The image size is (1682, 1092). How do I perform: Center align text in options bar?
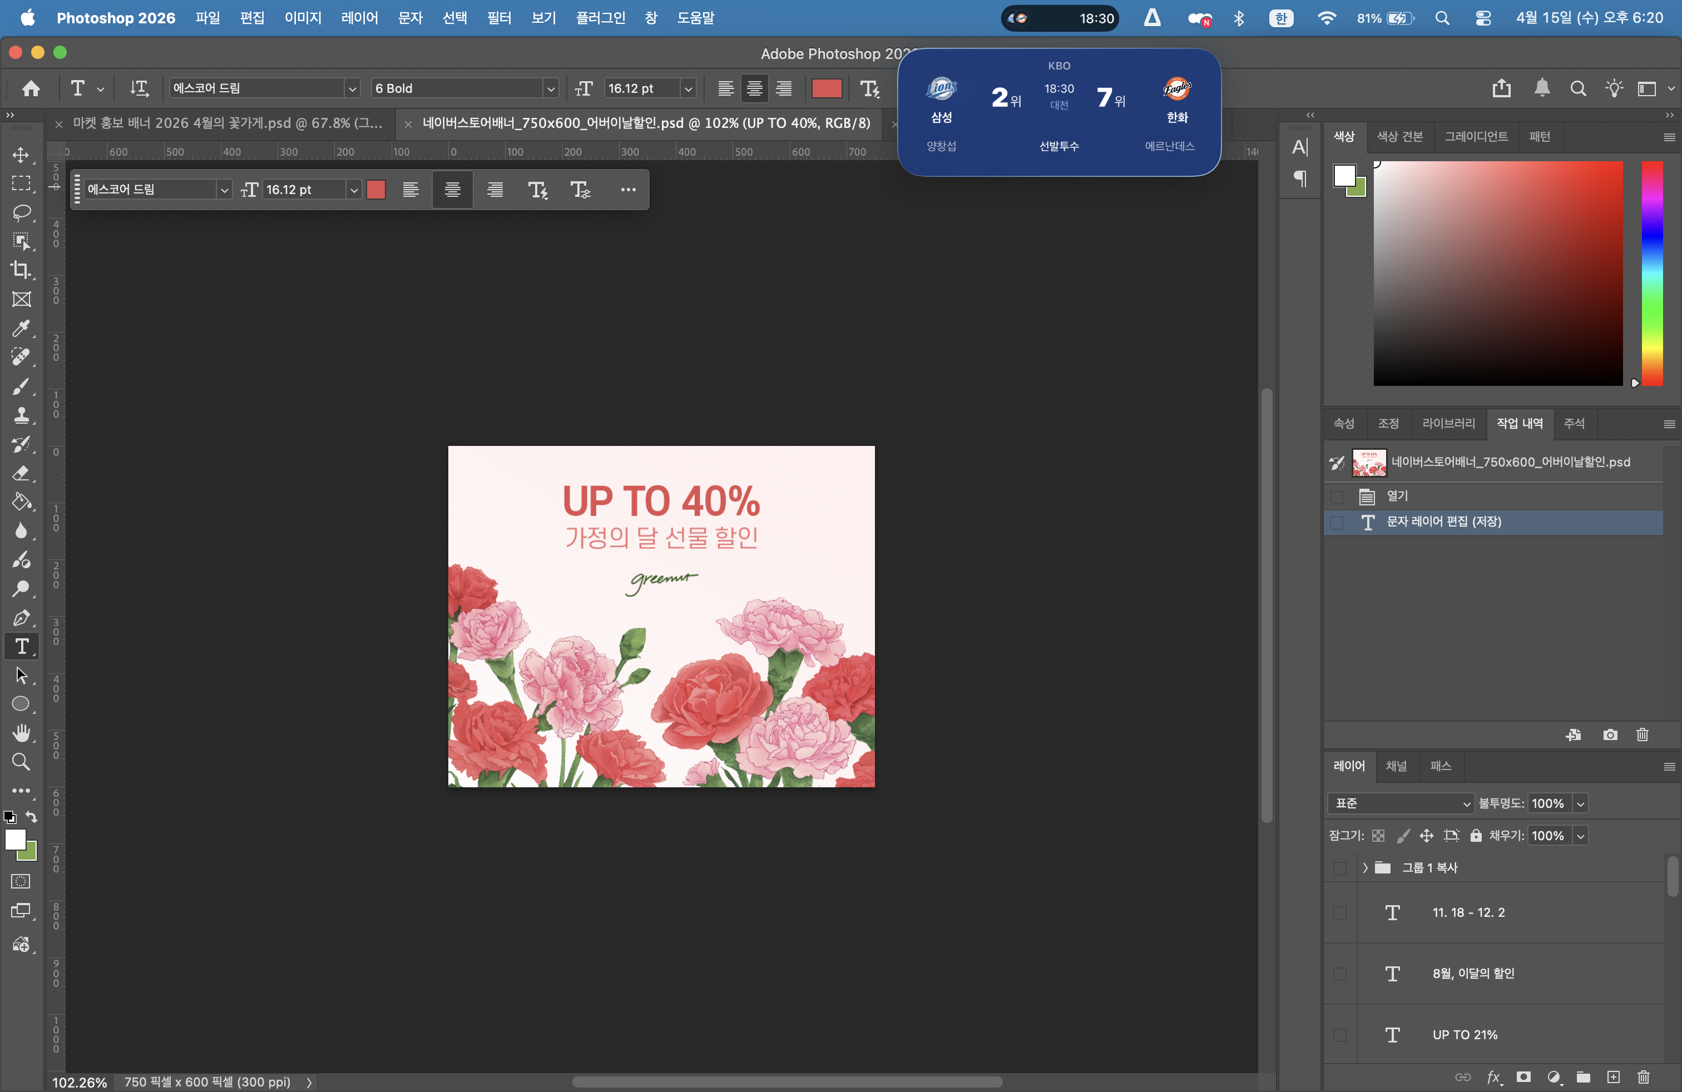pos(754,88)
